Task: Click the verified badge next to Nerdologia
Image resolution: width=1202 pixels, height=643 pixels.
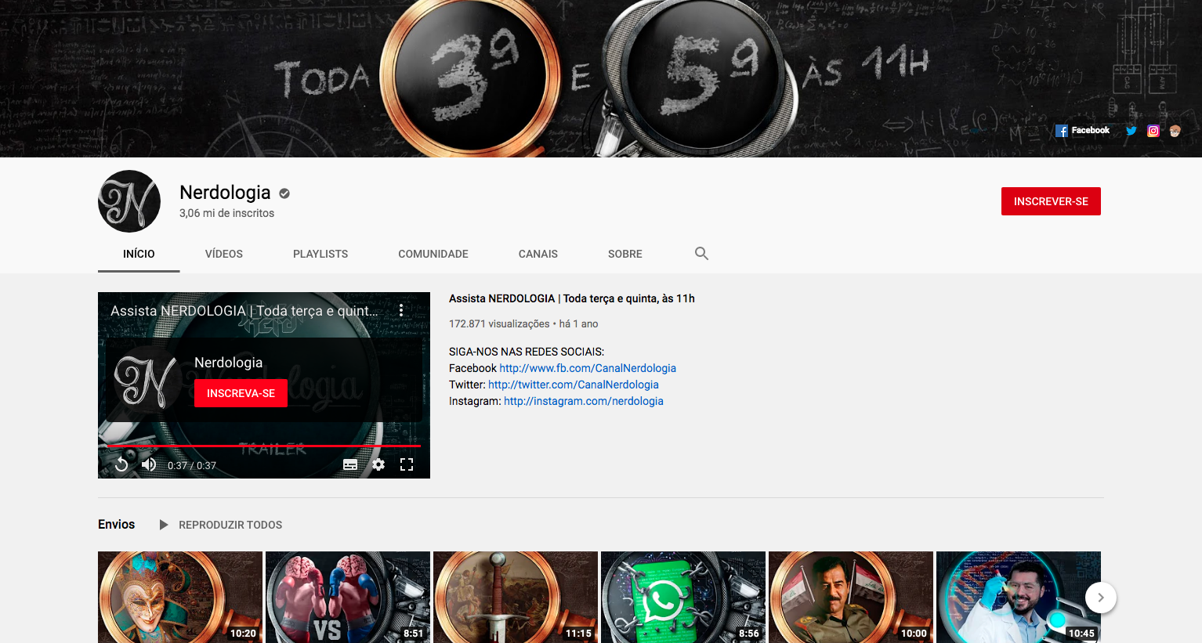Action: 284,193
